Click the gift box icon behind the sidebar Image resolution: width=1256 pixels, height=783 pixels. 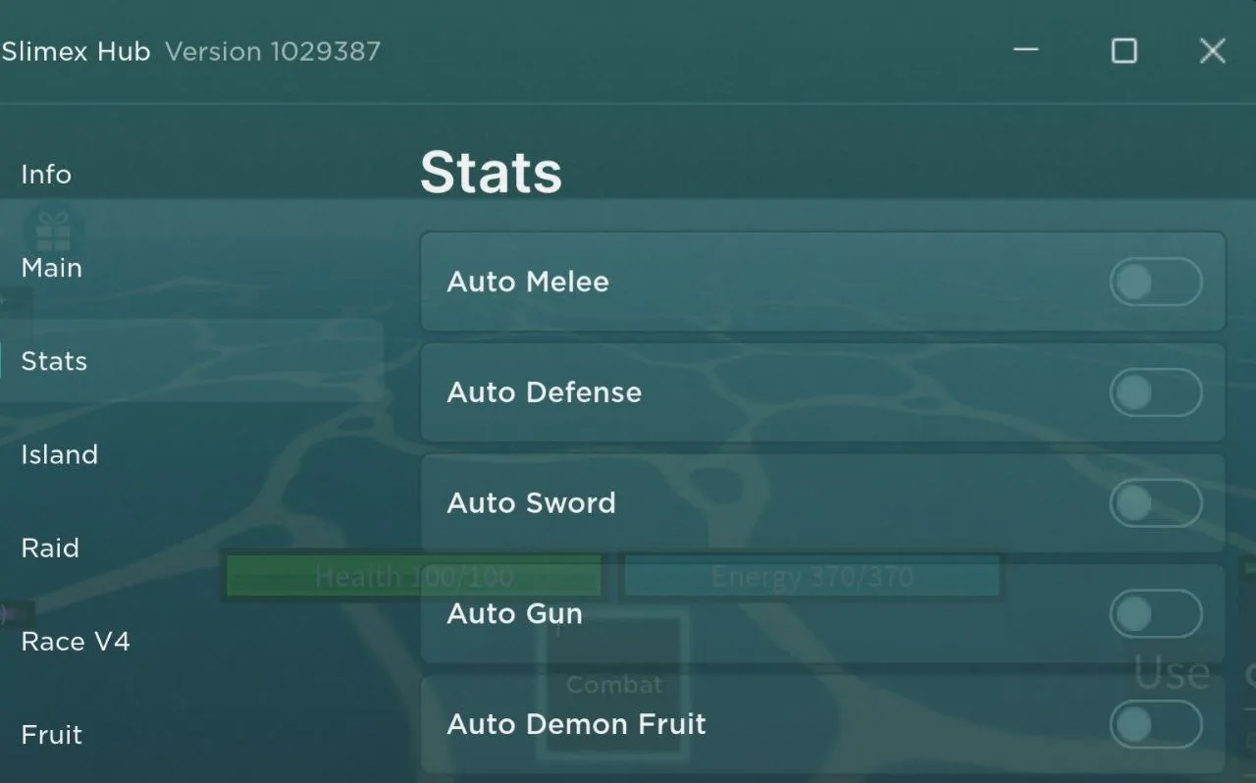pyautogui.click(x=53, y=232)
